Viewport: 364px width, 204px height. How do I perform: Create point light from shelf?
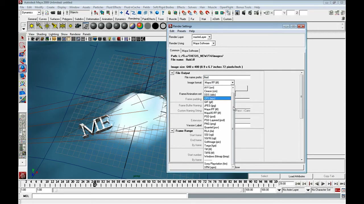pos(47,26)
